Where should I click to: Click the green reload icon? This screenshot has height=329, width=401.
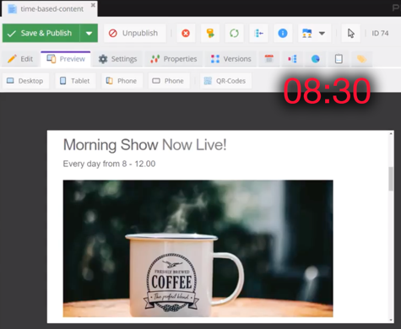pyautogui.click(x=234, y=34)
